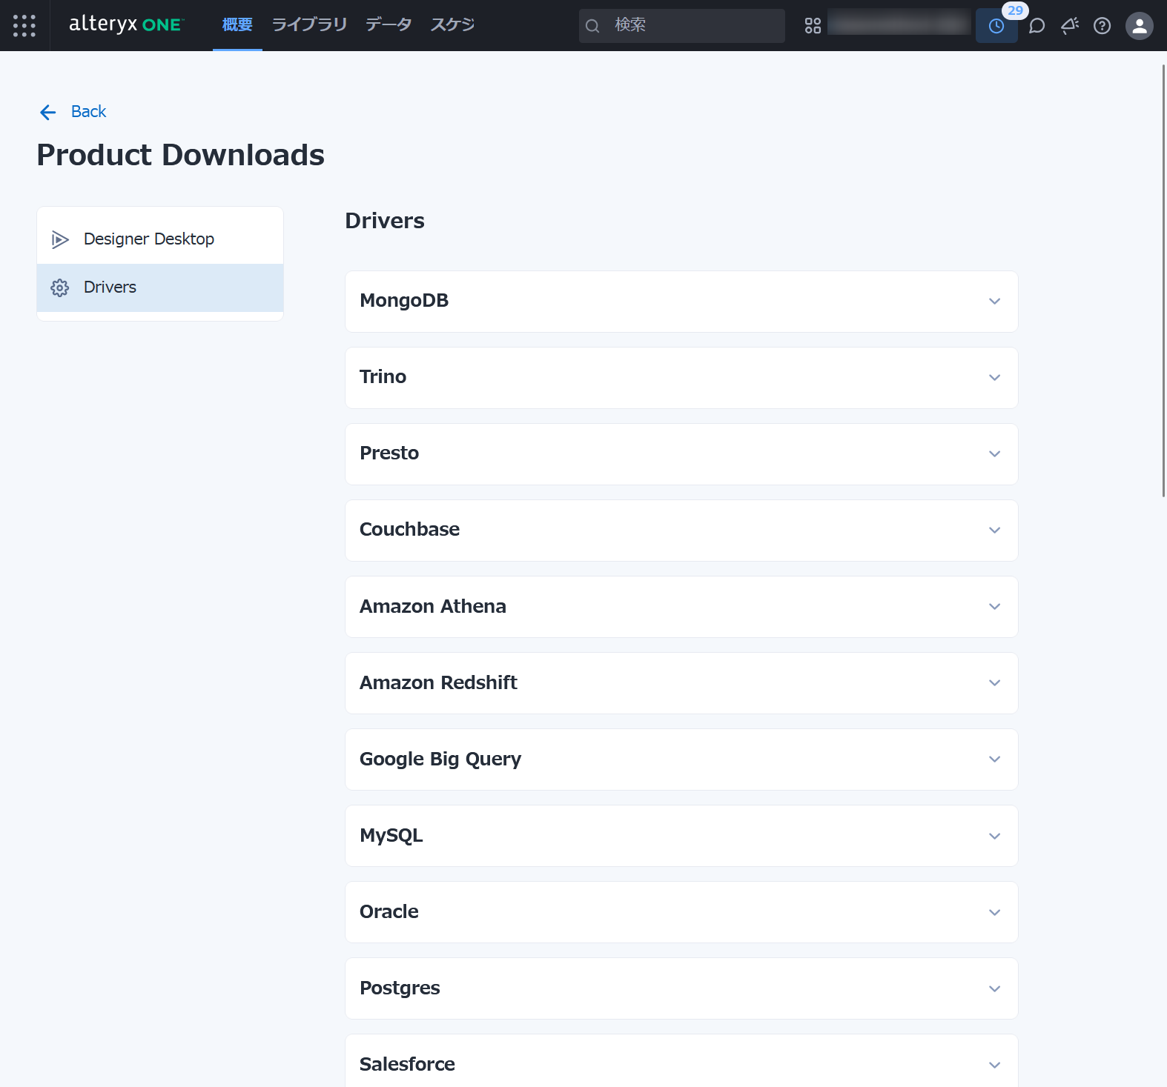1167x1087 pixels.
Task: Click the blurred workspace name field
Action: click(899, 23)
